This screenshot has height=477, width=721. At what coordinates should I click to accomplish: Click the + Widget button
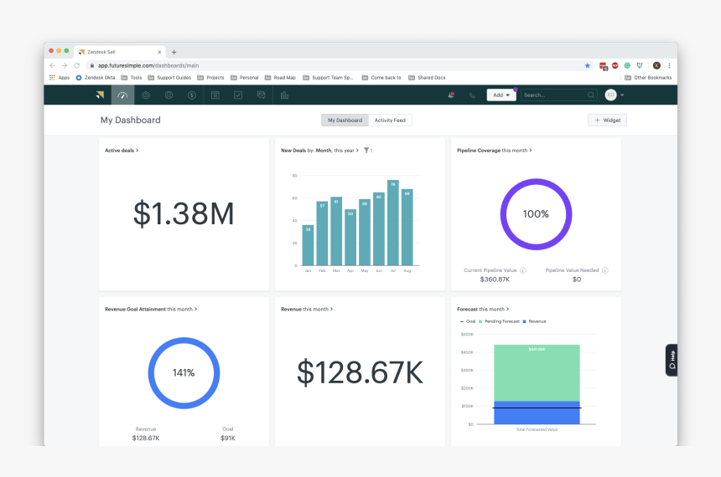point(607,121)
